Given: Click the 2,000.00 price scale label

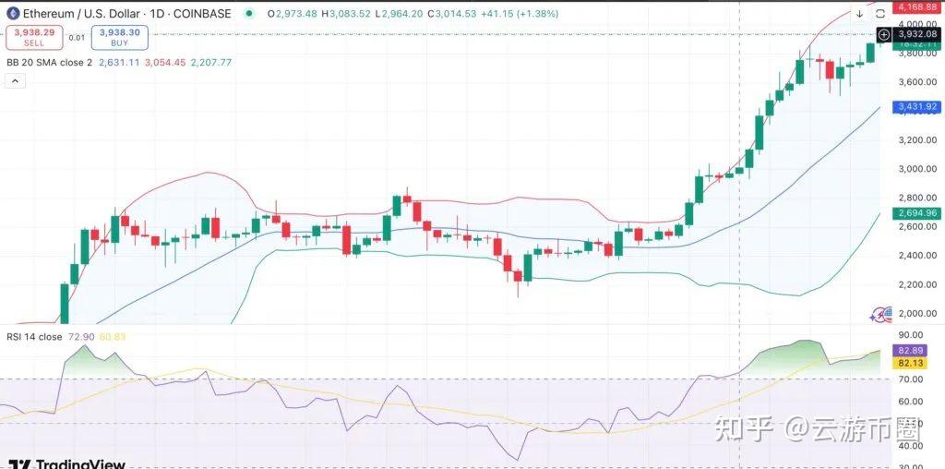Looking at the screenshot, I should pos(918,314).
